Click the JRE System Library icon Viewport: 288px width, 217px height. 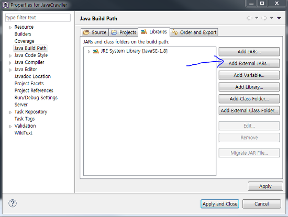96,51
